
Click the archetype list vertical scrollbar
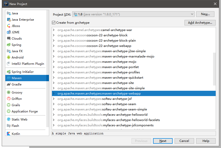point(214,69)
